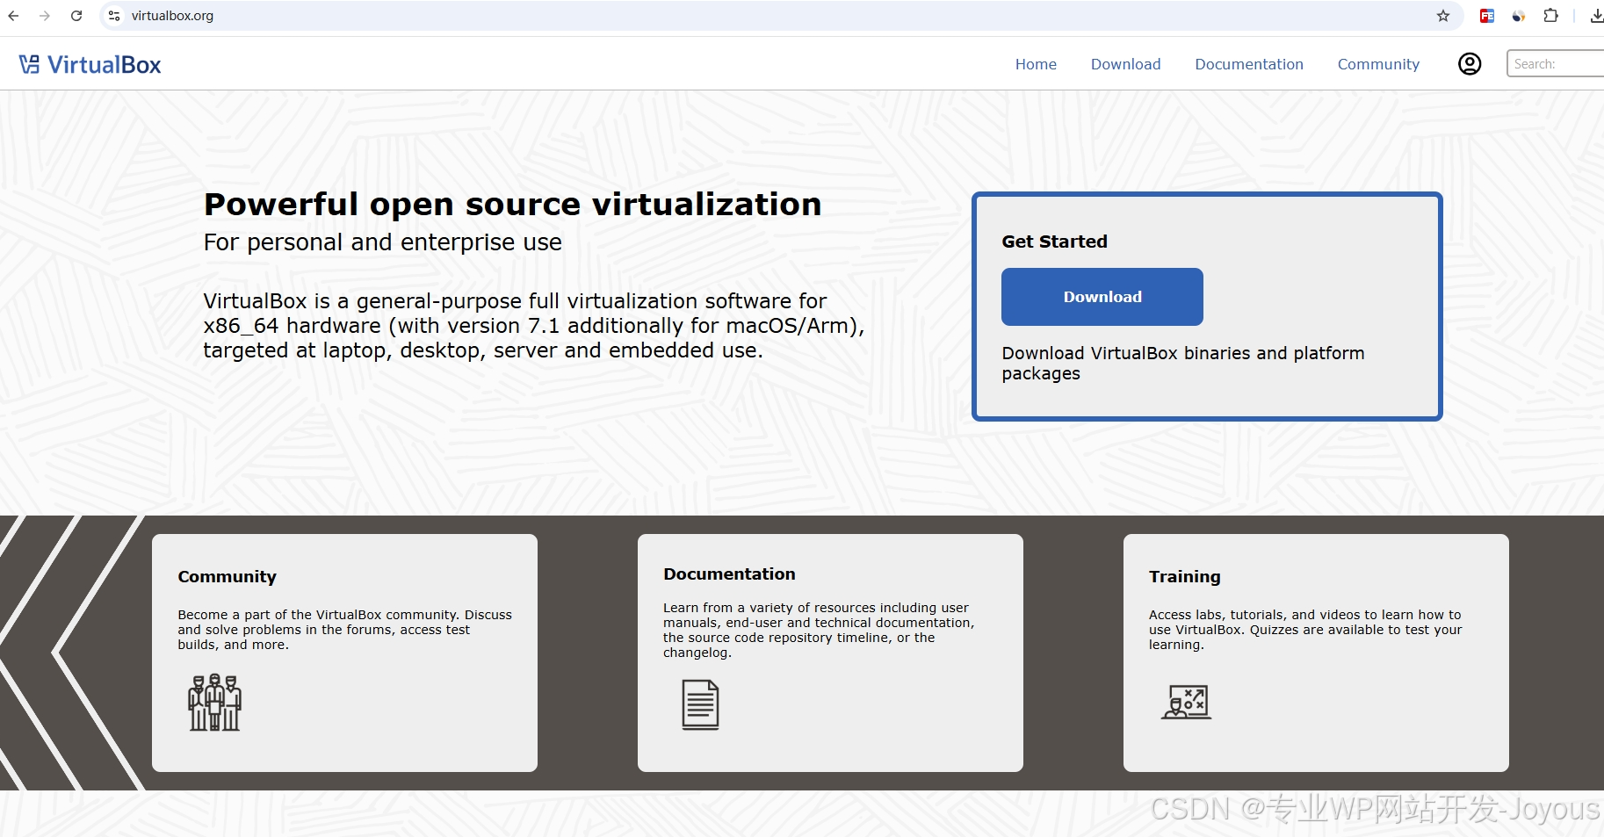Click the blue Download button
The width and height of the screenshot is (1604, 837).
tap(1102, 297)
